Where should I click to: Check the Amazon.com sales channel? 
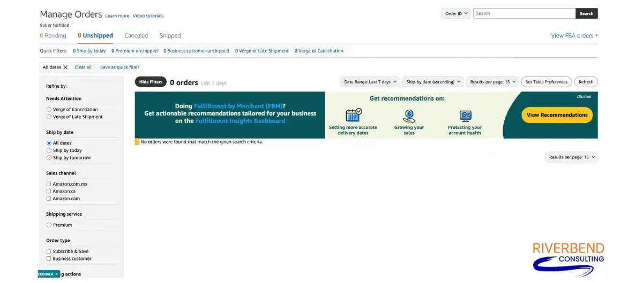point(49,198)
